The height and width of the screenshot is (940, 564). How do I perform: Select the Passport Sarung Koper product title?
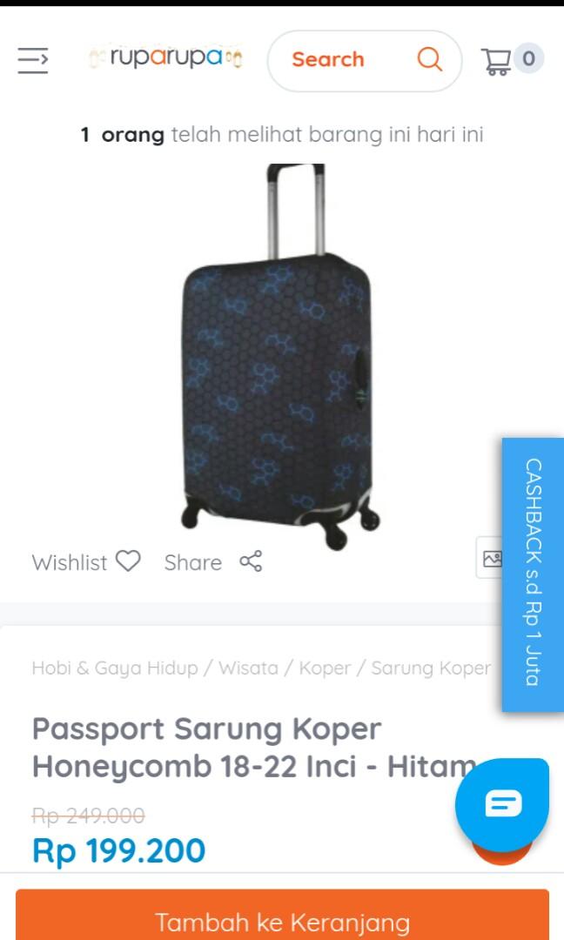click(x=254, y=748)
